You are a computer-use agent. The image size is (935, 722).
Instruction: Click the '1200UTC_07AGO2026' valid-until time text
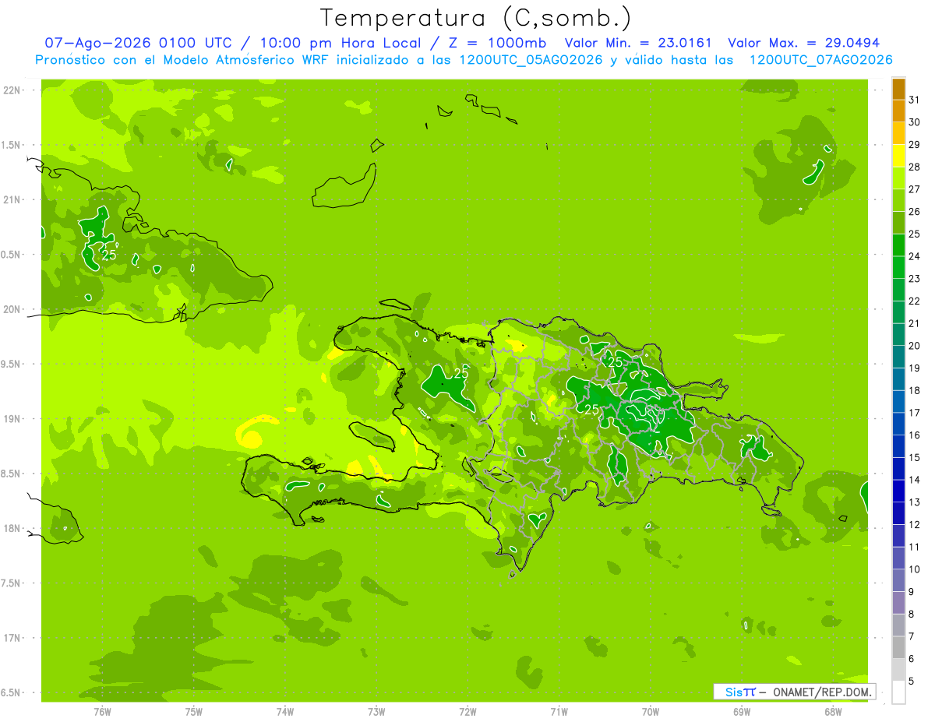tap(820, 60)
